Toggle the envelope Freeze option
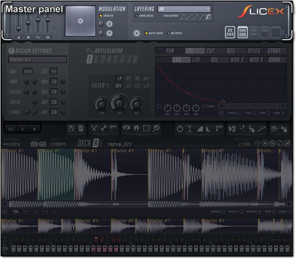Viewport: 296px width, 261px height. [239, 113]
